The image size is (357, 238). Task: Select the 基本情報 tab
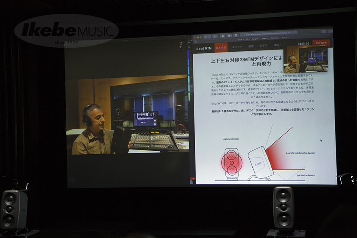[221, 47]
